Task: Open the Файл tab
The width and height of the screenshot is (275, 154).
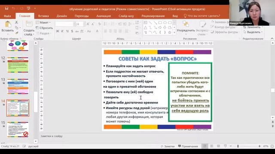Action: [x=7, y=16]
